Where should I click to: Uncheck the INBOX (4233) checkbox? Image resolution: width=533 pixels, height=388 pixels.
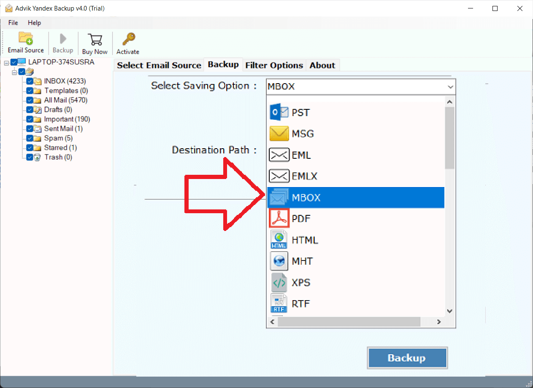(30, 81)
